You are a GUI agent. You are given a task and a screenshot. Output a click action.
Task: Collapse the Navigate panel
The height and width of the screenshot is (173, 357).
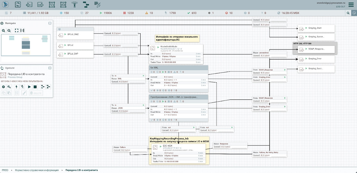click(x=50, y=23)
